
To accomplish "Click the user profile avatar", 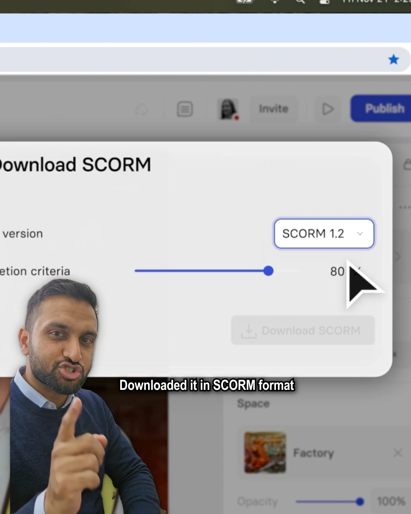I will point(228,109).
